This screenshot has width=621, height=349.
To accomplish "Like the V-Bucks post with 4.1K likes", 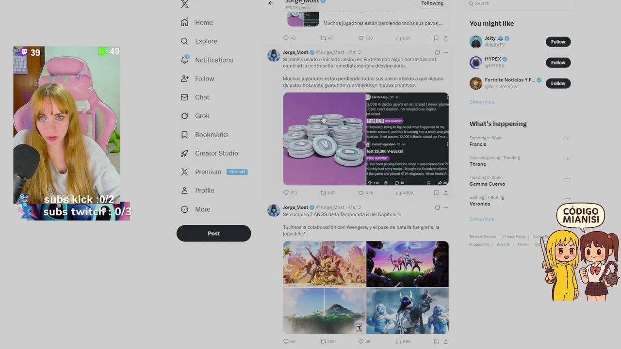I will point(365,193).
